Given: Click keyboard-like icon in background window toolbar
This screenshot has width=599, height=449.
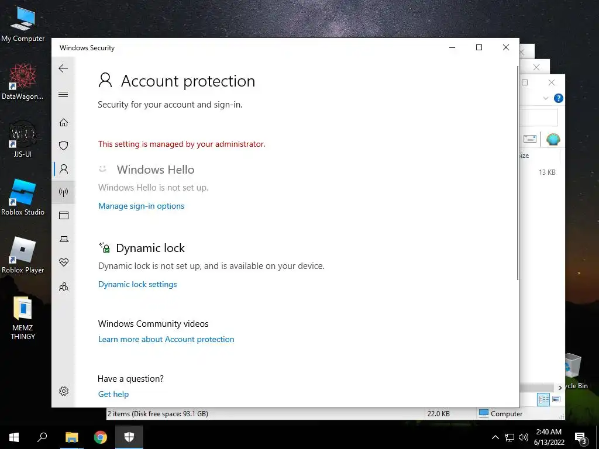Looking at the screenshot, I should coord(530,139).
